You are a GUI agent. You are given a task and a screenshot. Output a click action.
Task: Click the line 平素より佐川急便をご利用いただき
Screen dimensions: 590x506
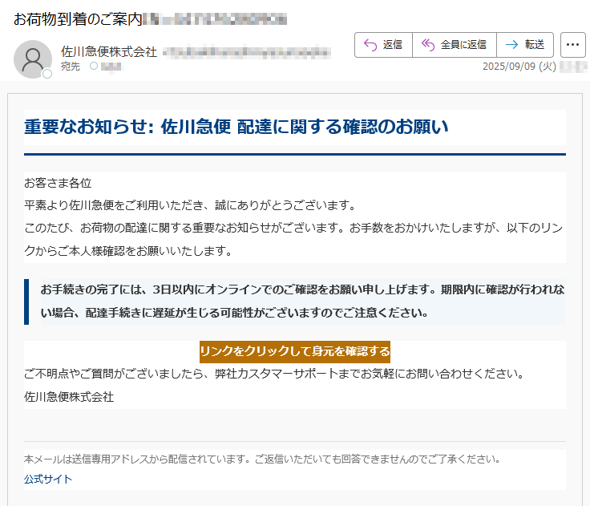(114, 205)
